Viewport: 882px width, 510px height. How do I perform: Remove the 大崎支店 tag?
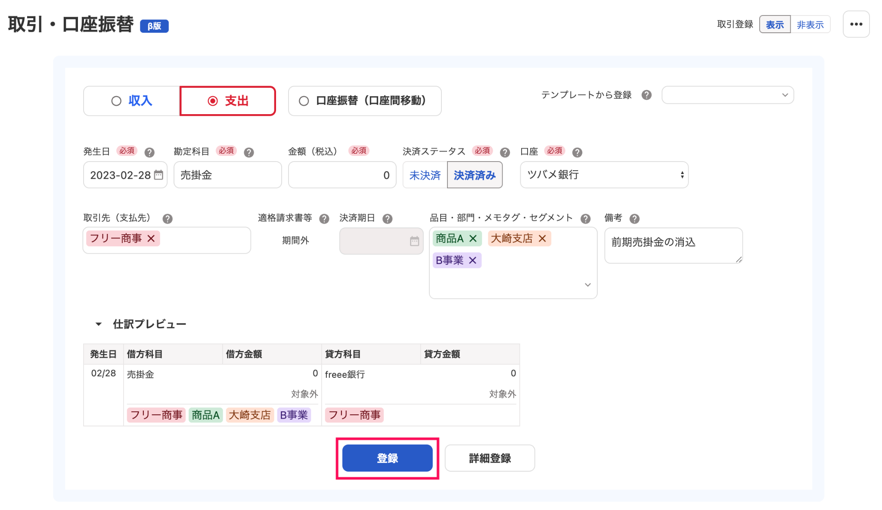point(542,239)
